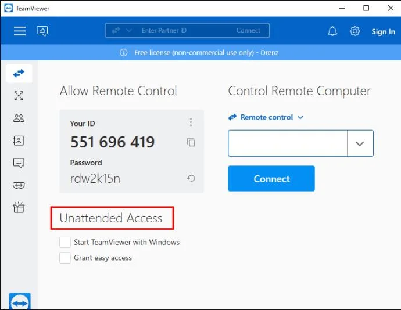The height and width of the screenshot is (310, 401).
Task: Enable Start TeamViewer with Windows checkbox
Action: (65, 242)
